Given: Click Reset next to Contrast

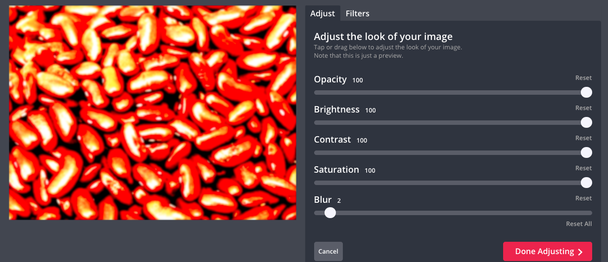Looking at the screenshot, I should (583, 138).
